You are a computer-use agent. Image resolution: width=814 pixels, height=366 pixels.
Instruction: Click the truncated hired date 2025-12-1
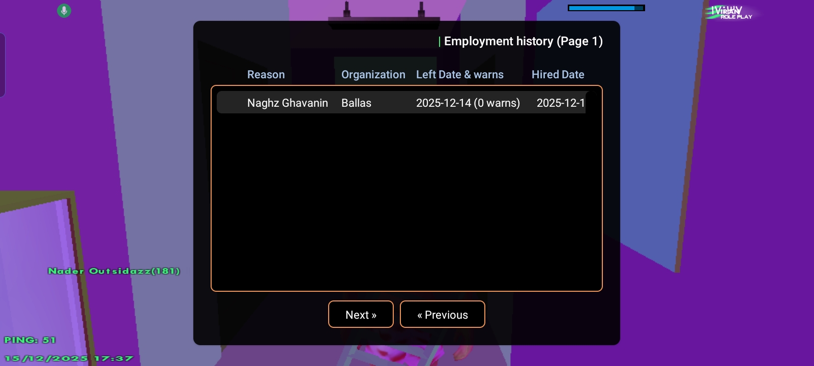[x=560, y=103]
